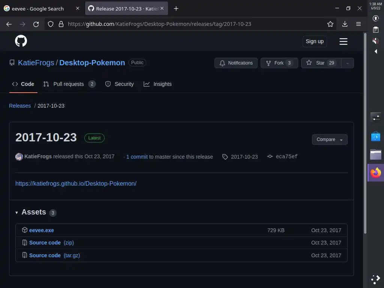This screenshot has width=384, height=288.
Task: Open file manager folder in taskbar
Action: (376, 154)
